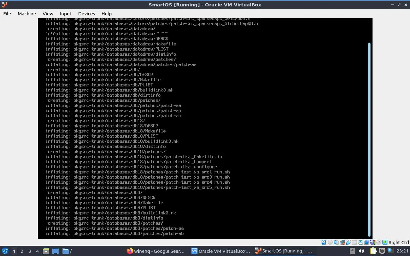Select the SmartOS [Running] taskbar entry
The height and width of the screenshot is (256, 410).
(284, 251)
